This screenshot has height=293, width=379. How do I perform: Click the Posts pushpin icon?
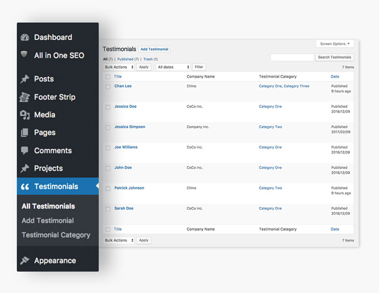pyautogui.click(x=25, y=79)
